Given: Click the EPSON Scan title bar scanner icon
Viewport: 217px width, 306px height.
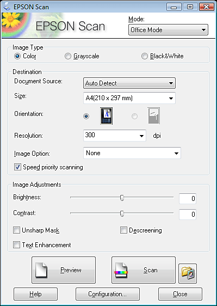Looking at the screenshot, I should tap(7, 7).
